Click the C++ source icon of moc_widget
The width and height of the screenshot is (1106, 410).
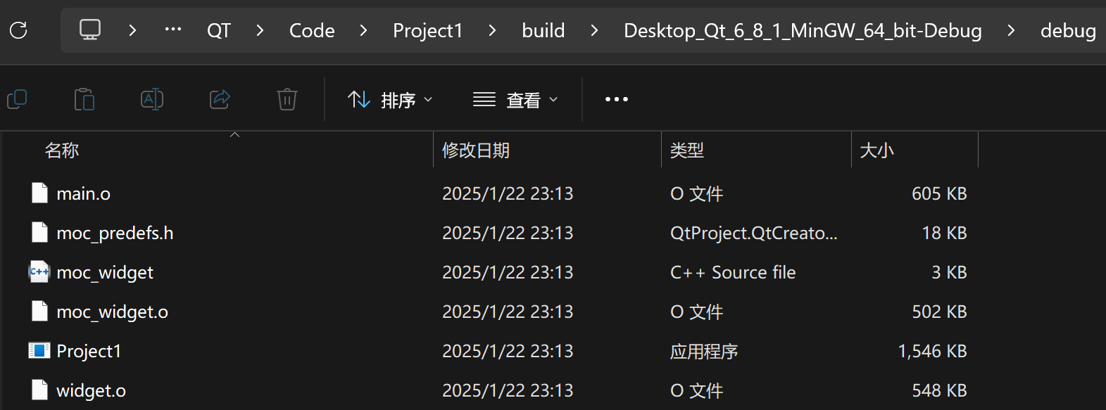click(39, 272)
